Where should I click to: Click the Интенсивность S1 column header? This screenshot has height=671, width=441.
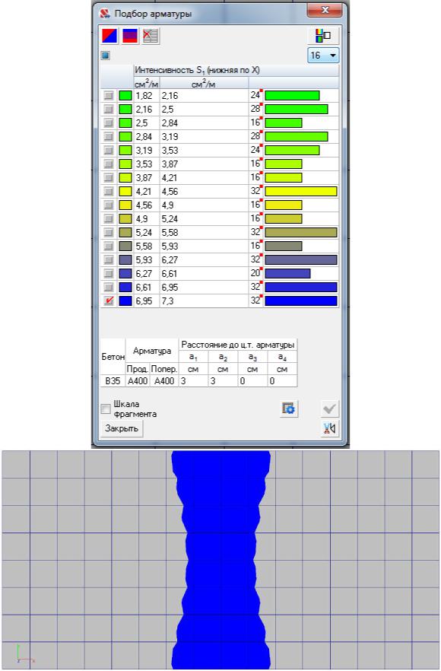coord(236,70)
